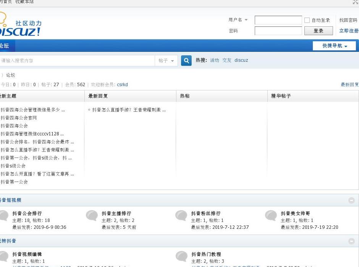
Task: Collapse the 玩转抖音 category section
Action: click(x=351, y=241)
